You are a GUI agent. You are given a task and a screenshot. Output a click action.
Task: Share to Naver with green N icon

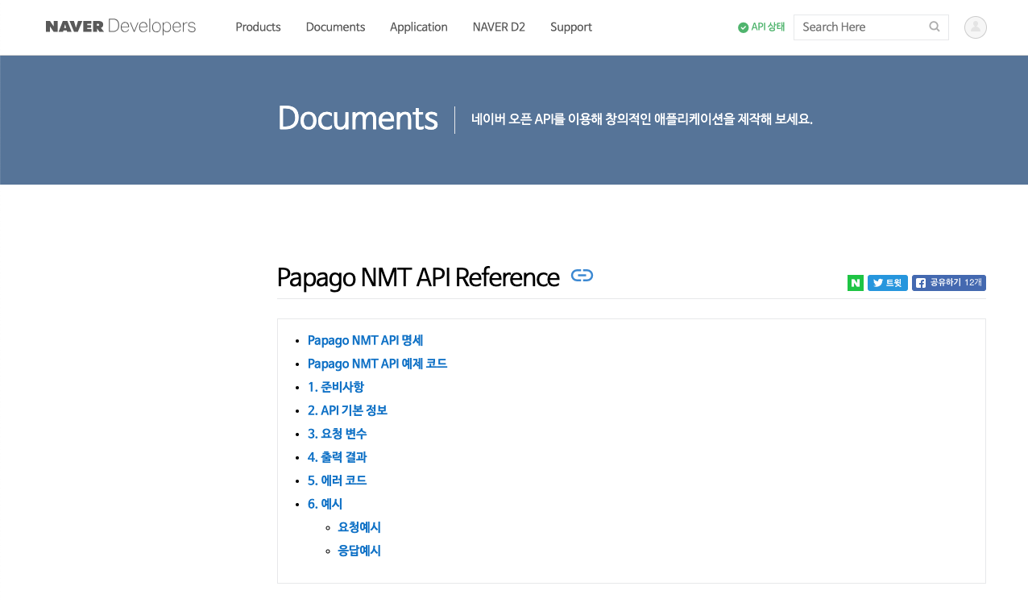pos(856,283)
